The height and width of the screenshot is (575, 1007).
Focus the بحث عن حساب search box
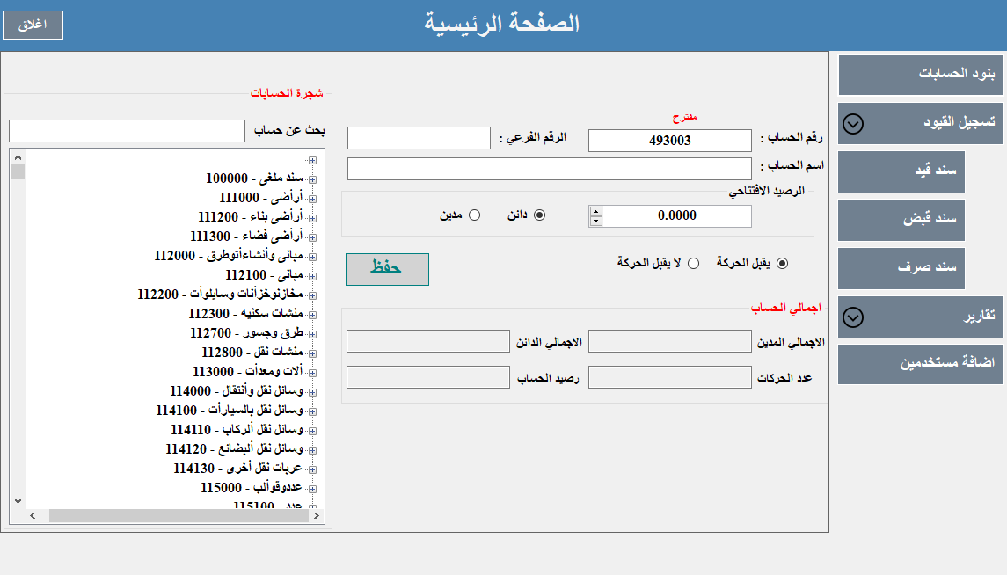(x=128, y=131)
